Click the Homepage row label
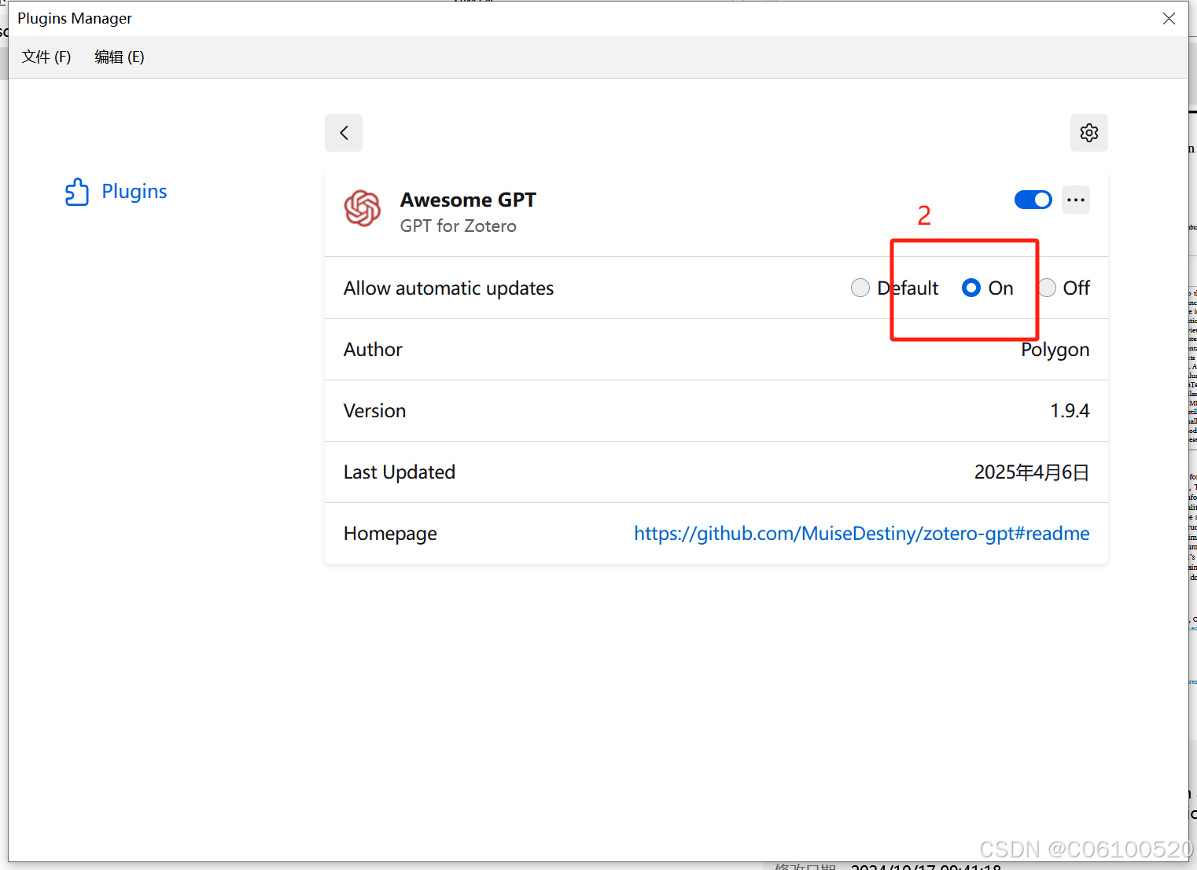This screenshot has width=1197, height=870. [x=390, y=534]
